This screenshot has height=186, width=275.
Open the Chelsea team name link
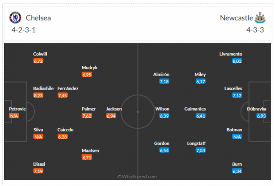pos(38,18)
